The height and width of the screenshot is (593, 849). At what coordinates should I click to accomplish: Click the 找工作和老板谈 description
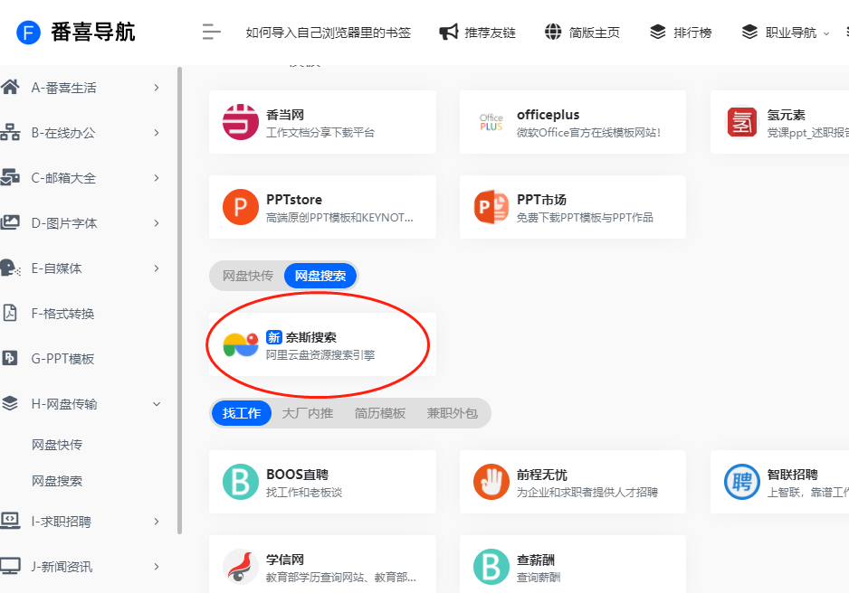click(x=304, y=492)
